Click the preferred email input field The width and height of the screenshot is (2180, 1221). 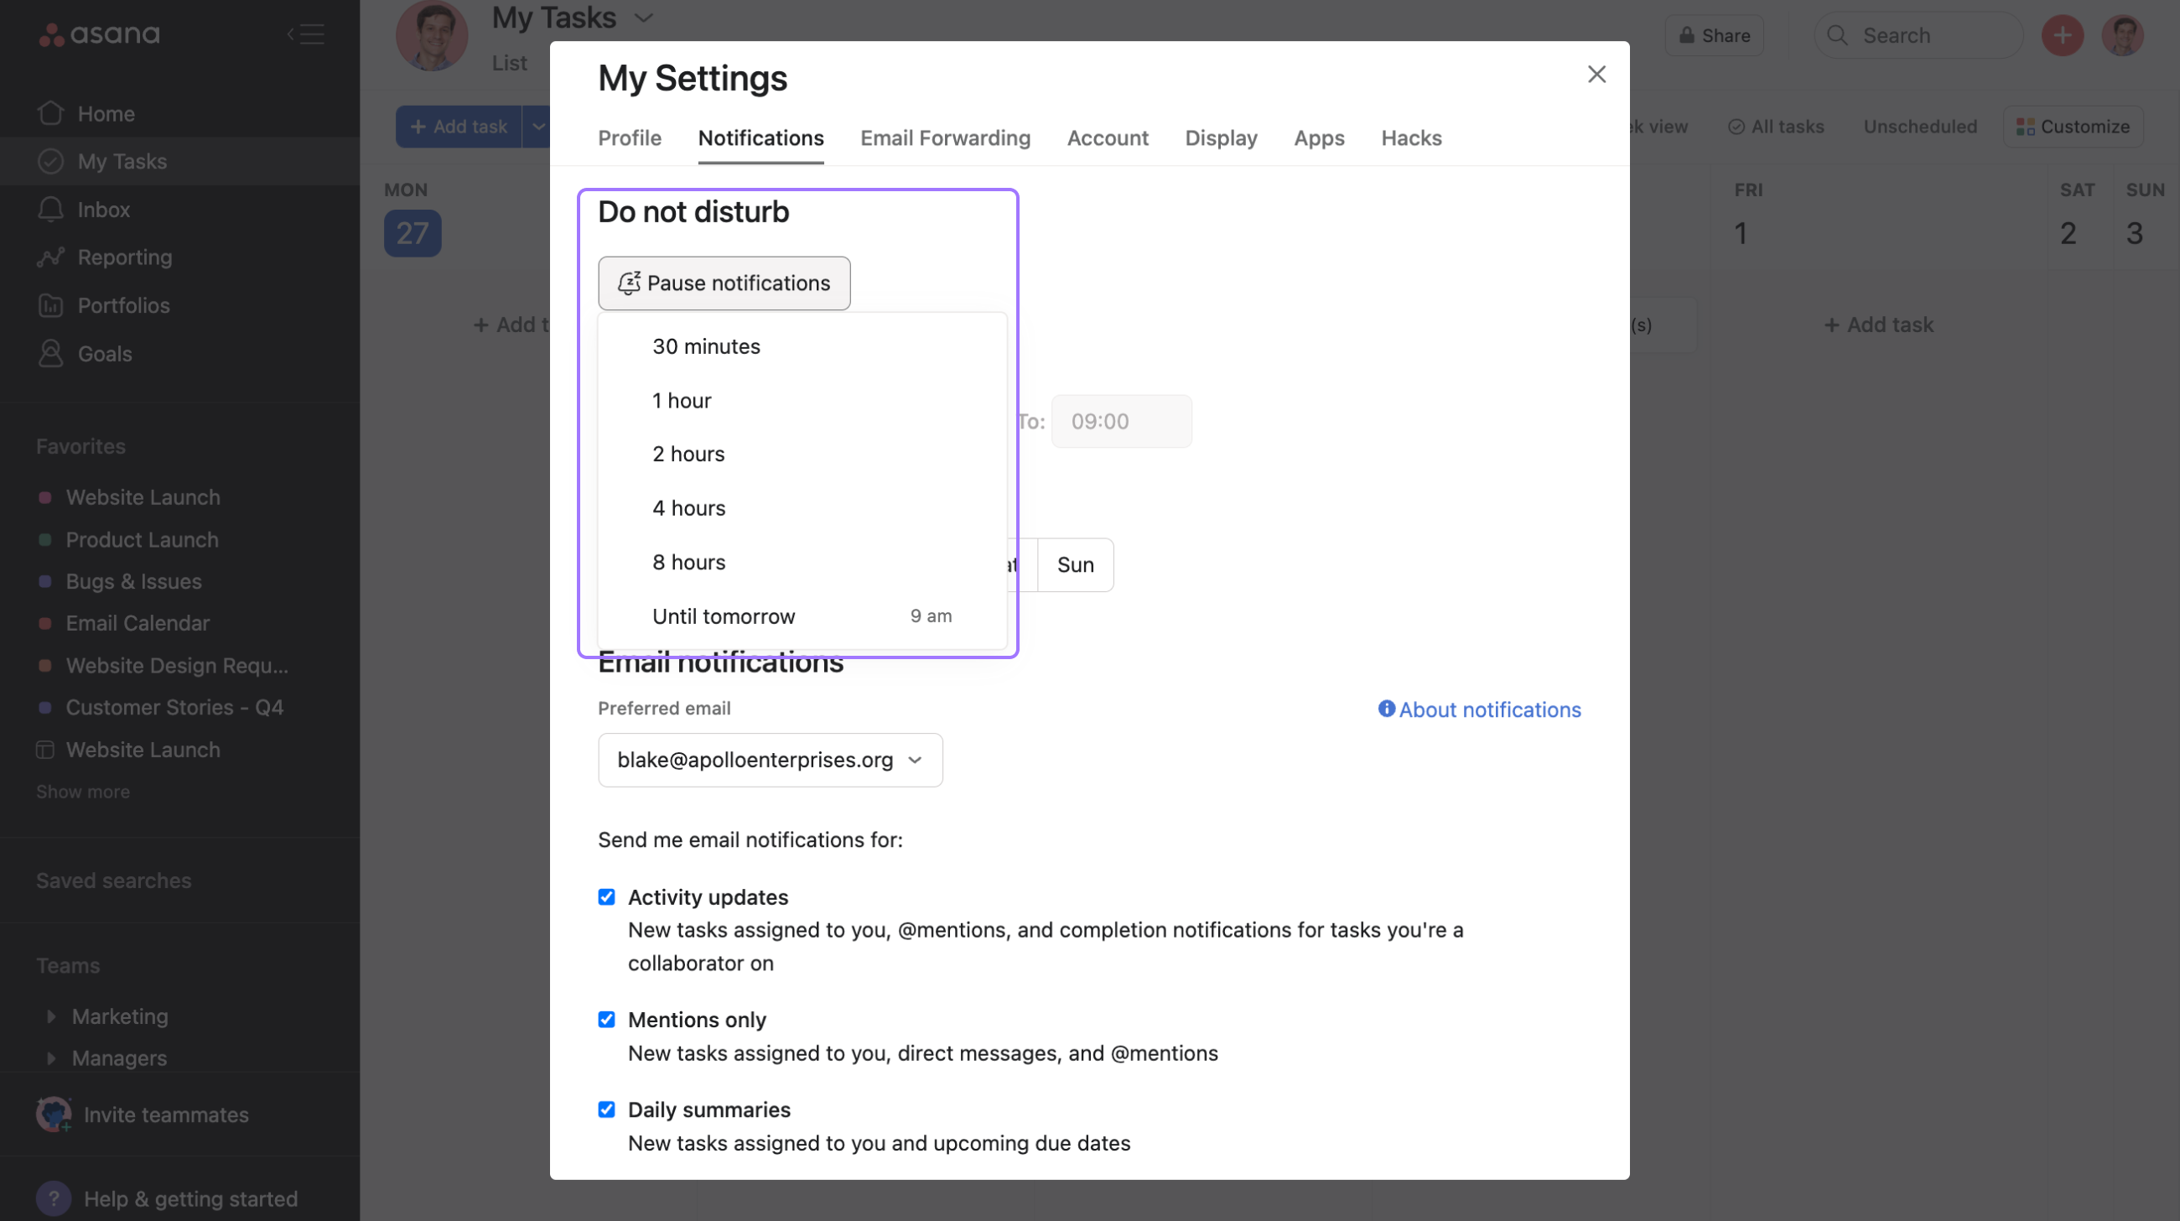(770, 758)
